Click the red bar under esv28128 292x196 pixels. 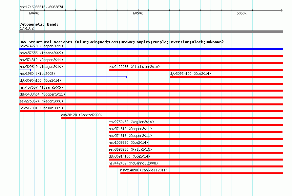pyautogui.click(x=172, y=118)
